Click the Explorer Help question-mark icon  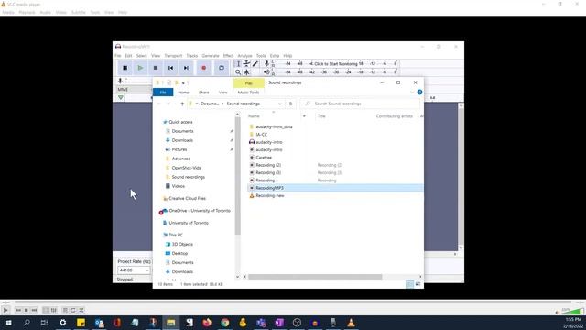(x=419, y=92)
